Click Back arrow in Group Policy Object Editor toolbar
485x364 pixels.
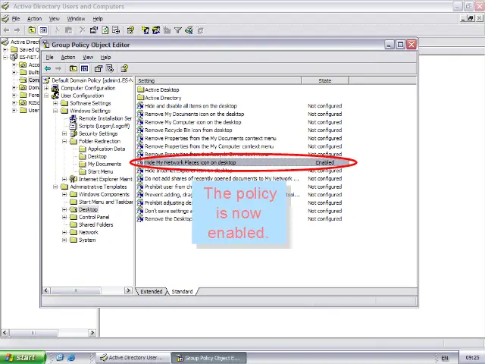[x=48, y=68]
